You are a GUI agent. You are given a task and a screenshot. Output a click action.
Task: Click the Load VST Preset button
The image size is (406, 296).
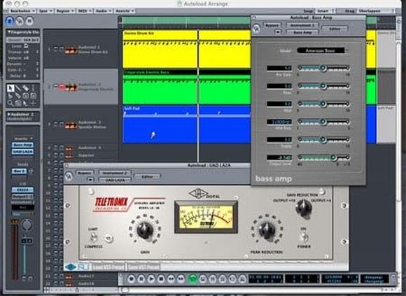(108, 267)
